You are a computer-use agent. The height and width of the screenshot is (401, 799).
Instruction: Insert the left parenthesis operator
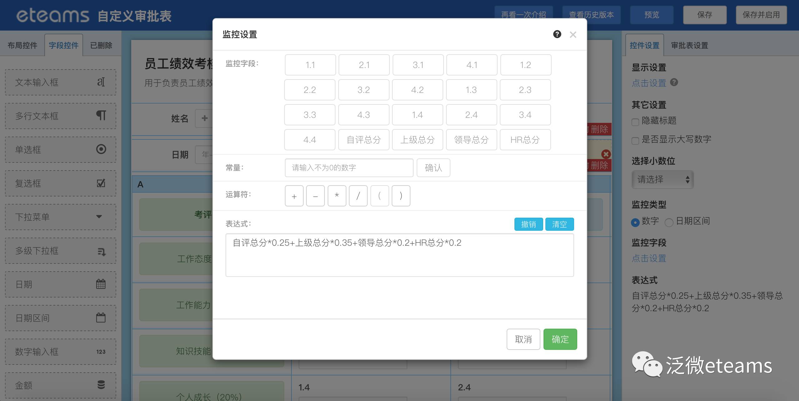[380, 196]
